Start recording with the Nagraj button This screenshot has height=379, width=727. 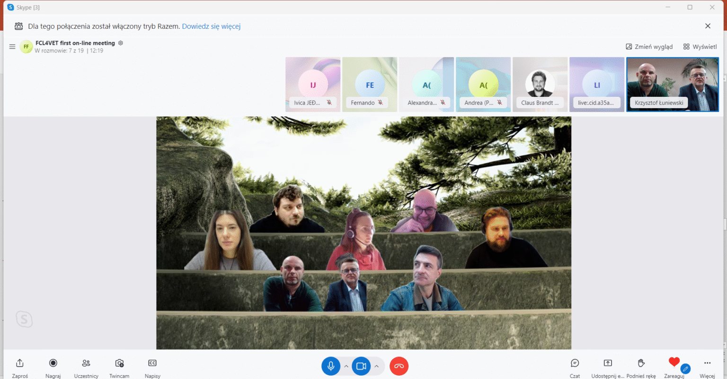[53, 363]
